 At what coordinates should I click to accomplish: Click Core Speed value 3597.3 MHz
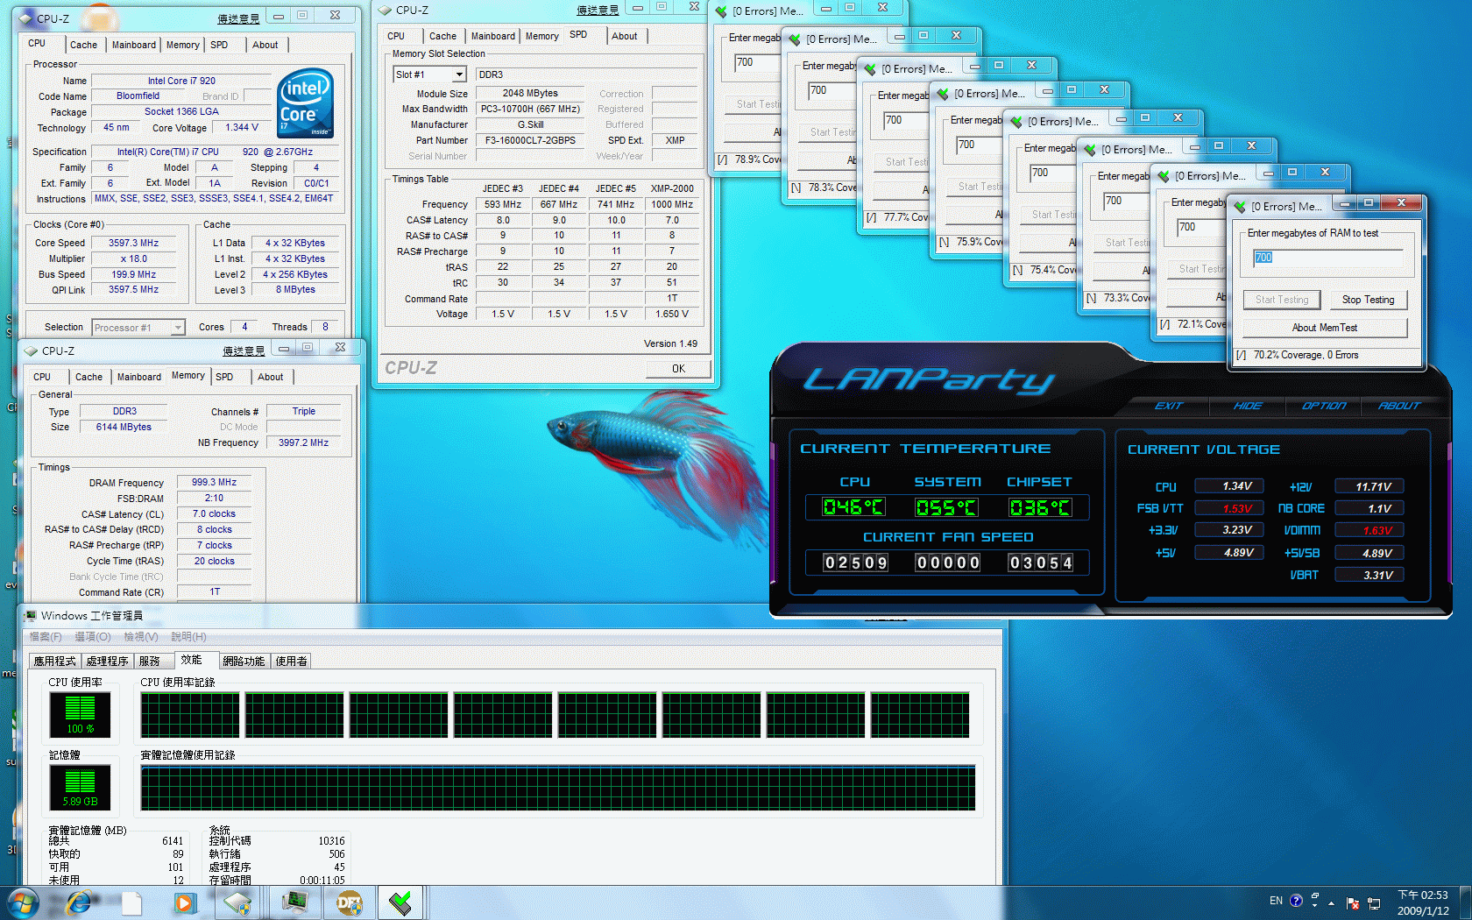click(134, 244)
